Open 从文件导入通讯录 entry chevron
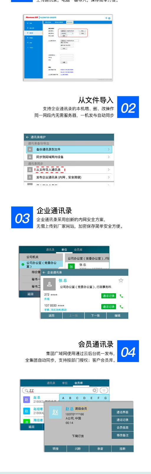 [x=109, y=170]
